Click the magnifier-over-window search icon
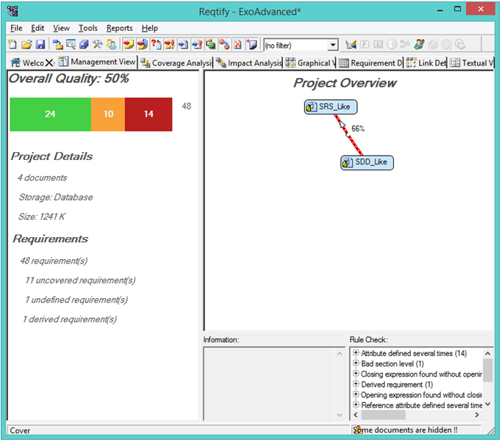 [x=71, y=44]
